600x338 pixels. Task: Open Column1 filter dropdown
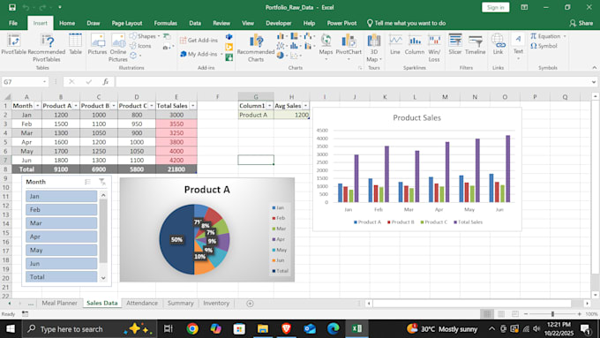coord(269,106)
